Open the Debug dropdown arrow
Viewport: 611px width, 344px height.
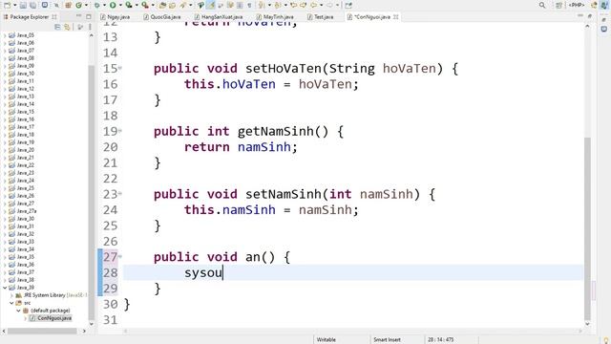click(x=104, y=5)
